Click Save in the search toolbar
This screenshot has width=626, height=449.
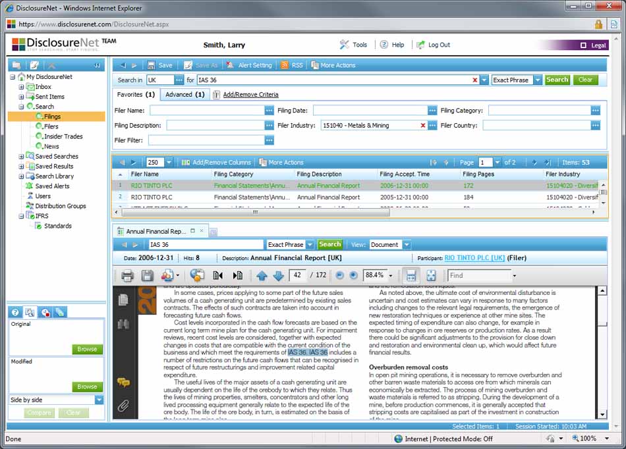pos(159,65)
